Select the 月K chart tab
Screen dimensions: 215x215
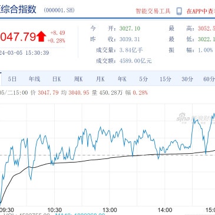[x=100, y=79]
